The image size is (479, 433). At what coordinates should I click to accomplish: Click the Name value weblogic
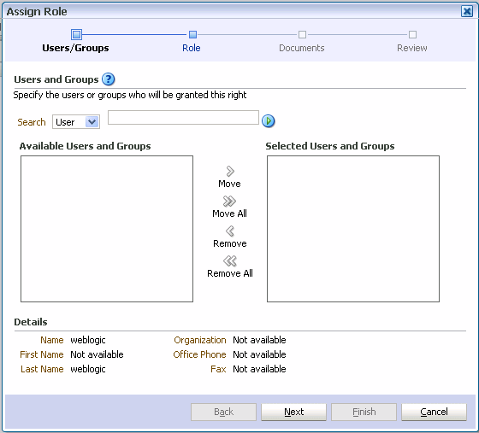[88, 340]
